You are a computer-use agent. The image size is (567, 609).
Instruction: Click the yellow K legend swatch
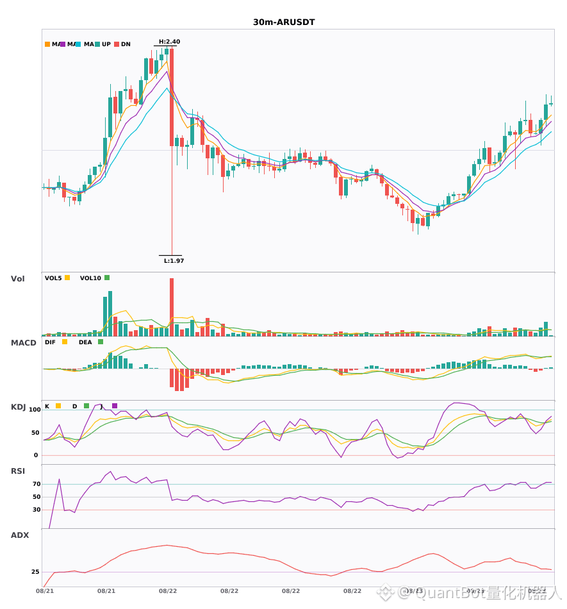pos(58,406)
